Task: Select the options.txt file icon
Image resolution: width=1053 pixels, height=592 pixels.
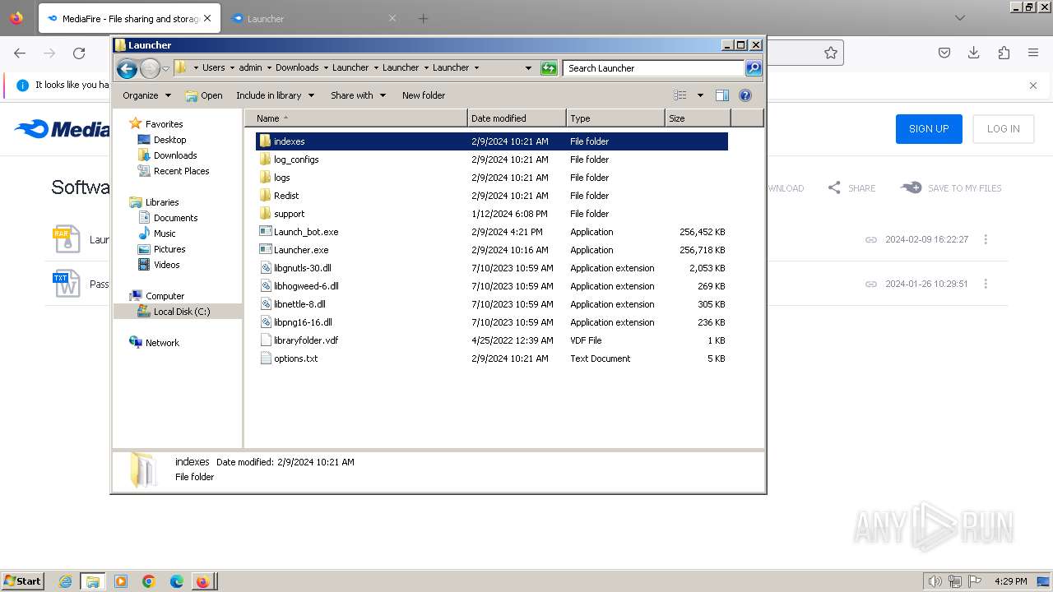Action: click(x=265, y=358)
